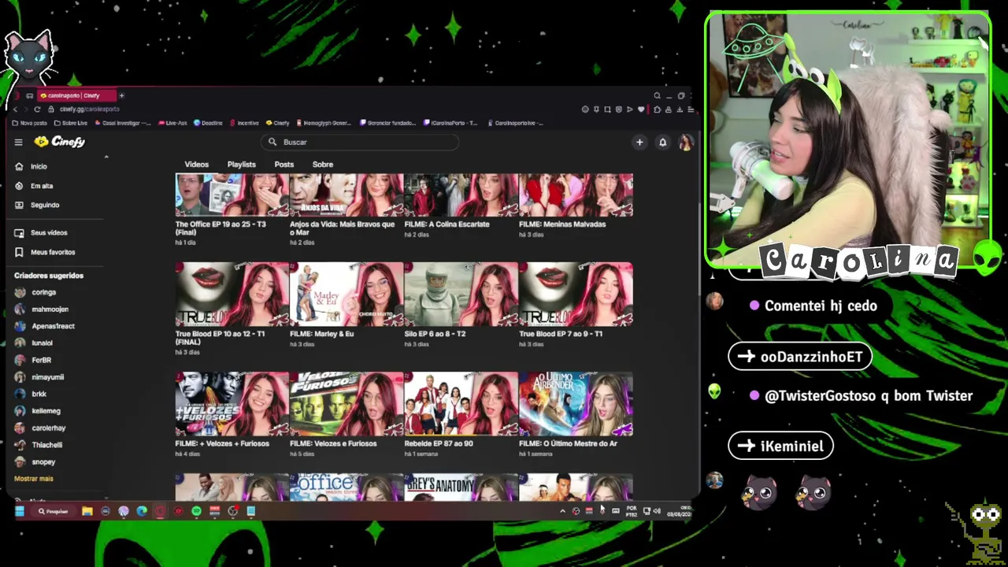The height and width of the screenshot is (567, 1008).
Task: Switch to the Posts tab
Action: (284, 165)
